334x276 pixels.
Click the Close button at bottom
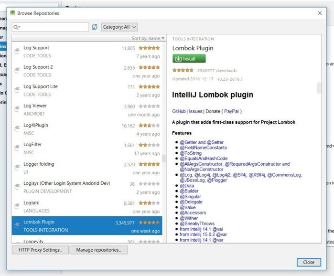click(x=309, y=262)
